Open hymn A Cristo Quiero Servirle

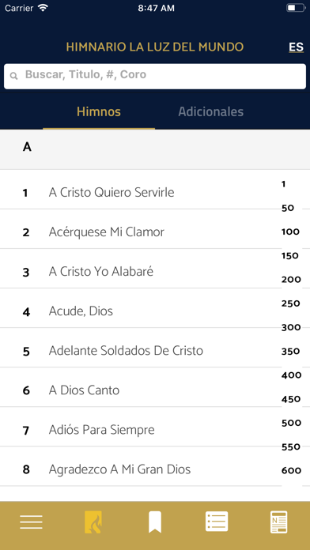click(x=141, y=193)
